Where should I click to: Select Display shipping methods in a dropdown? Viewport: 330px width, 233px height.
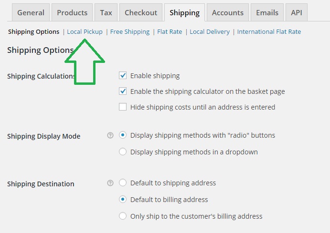123,152
